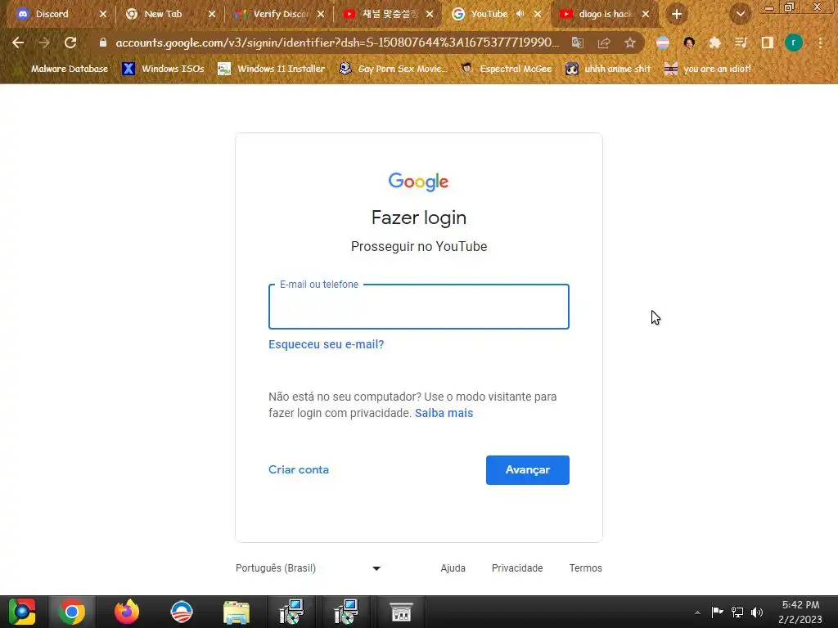Show hidden tray icons arrow
This screenshot has height=628, width=838.
(697, 612)
